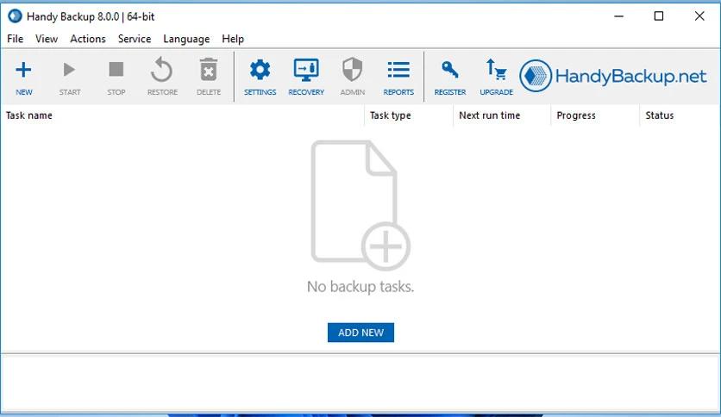Image resolution: width=721 pixels, height=417 pixels.
Task: Sort by Task name column header
Action: click(x=183, y=115)
